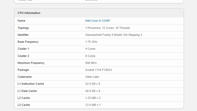Select the 598 MHz value
Image resolution: width=197 pixels, height=111 pixels.
pos(91,63)
